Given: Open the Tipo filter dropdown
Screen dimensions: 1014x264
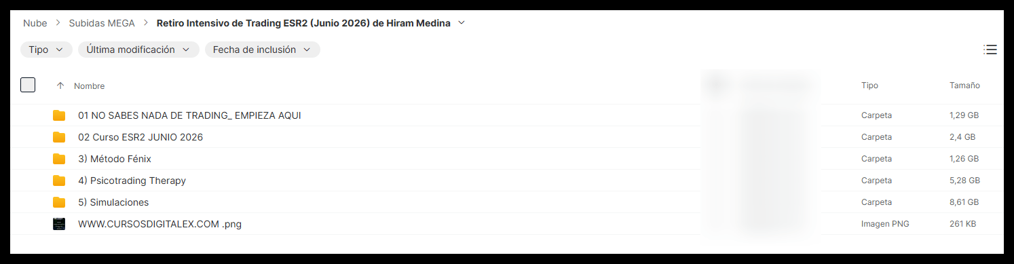Looking at the screenshot, I should click(x=46, y=50).
